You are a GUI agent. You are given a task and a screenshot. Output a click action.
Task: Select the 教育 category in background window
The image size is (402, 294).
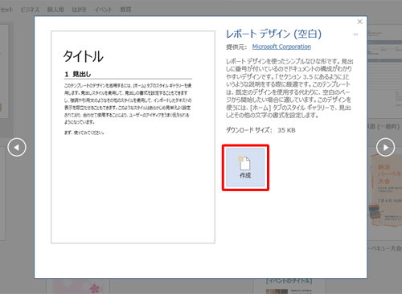125,10
